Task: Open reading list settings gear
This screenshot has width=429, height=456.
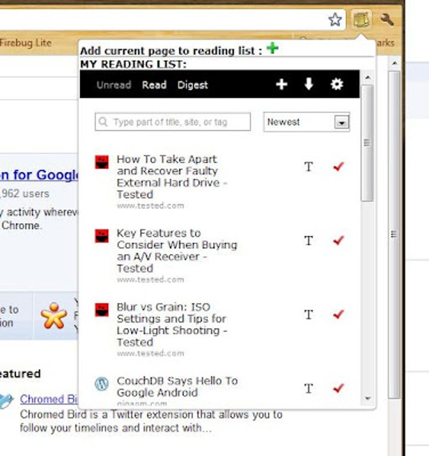Action: pyautogui.click(x=337, y=85)
